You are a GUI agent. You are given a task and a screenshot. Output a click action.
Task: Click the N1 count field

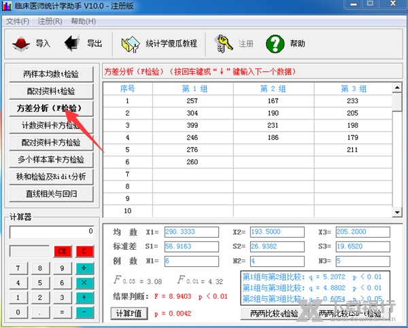point(192,261)
